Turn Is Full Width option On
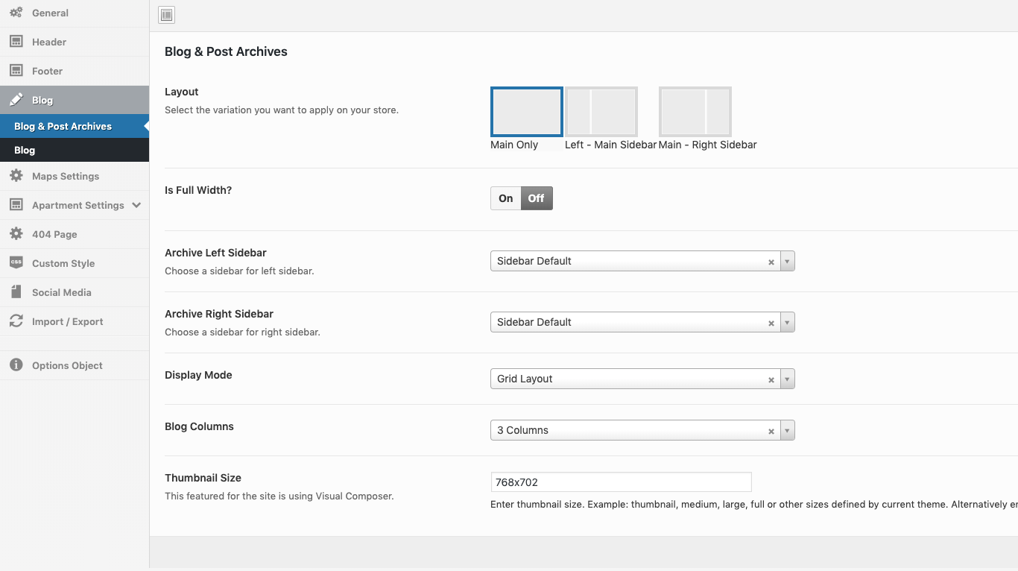Image resolution: width=1018 pixels, height=571 pixels. 506,198
